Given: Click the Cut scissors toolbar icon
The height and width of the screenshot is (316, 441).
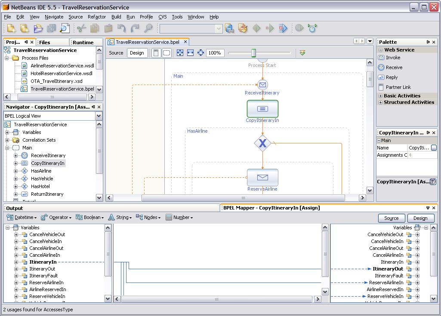Looking at the screenshot, I should (x=81, y=28).
